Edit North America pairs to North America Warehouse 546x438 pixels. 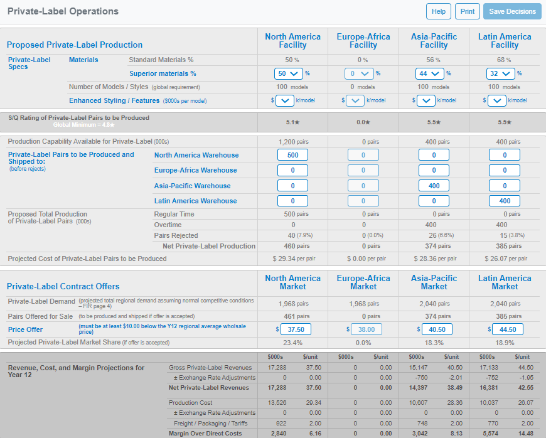tap(292, 155)
